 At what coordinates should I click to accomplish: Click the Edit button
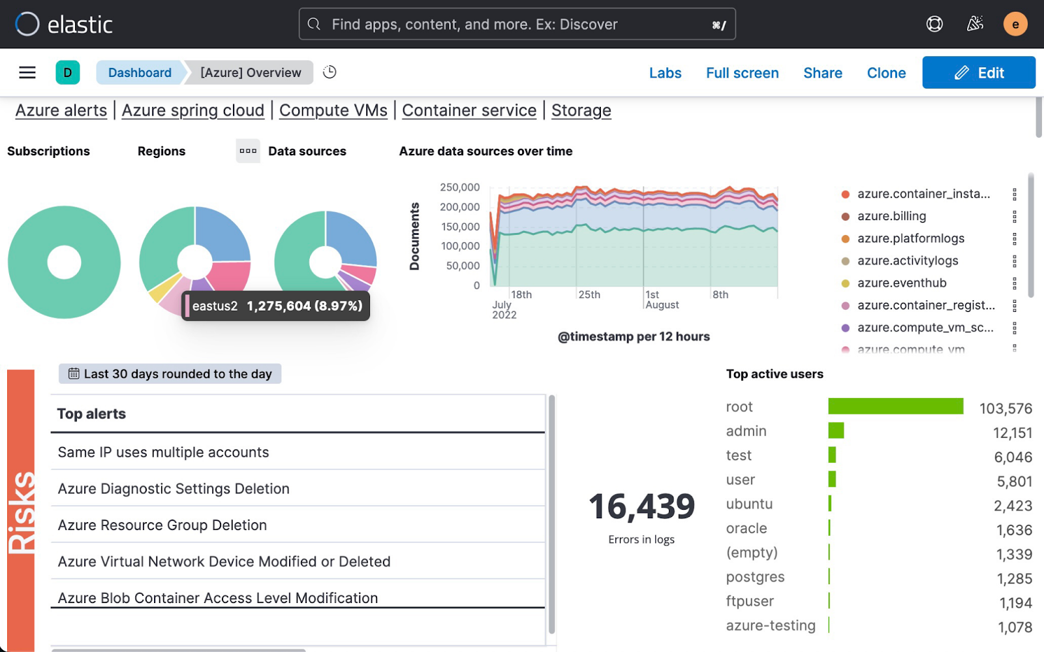[x=978, y=72]
